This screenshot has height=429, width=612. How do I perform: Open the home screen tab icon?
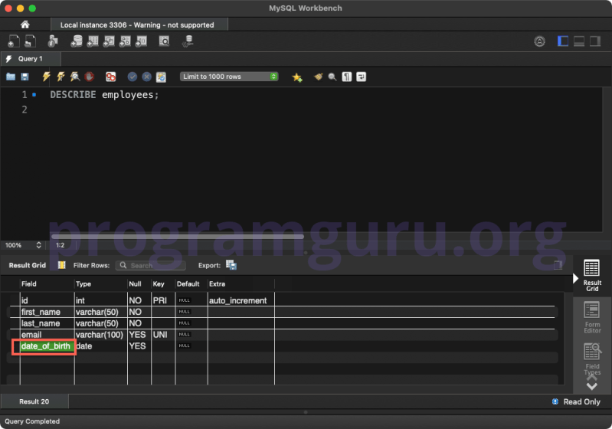pos(25,25)
